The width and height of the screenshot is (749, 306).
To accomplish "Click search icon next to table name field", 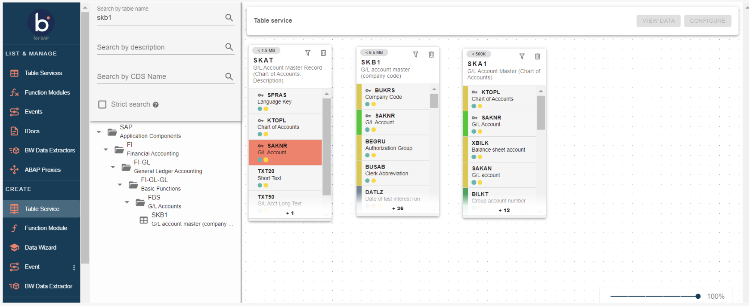I will pos(229,18).
